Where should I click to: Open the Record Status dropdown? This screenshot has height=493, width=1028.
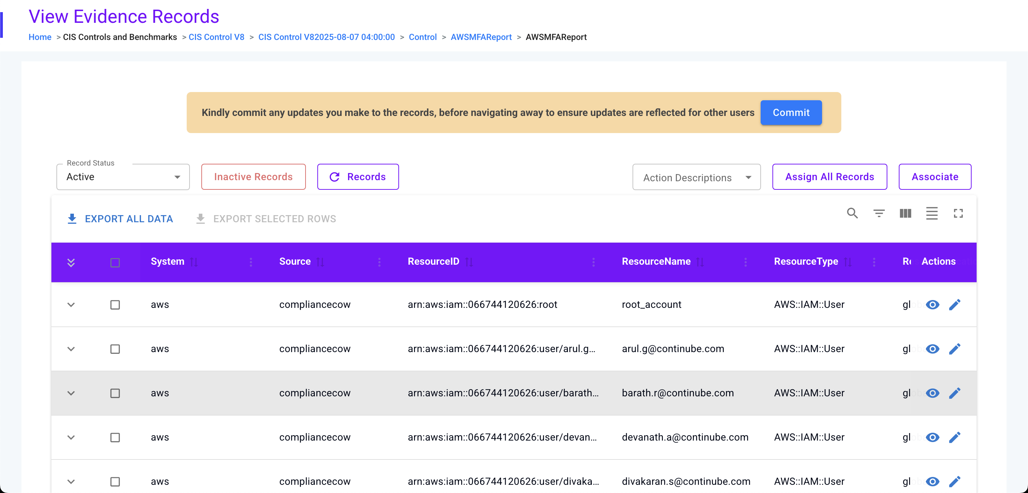(123, 177)
